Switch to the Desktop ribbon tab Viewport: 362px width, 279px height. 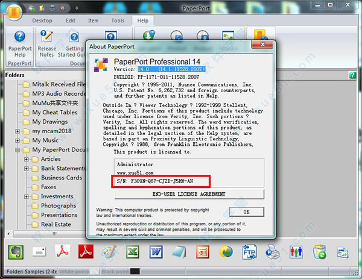click(42, 20)
